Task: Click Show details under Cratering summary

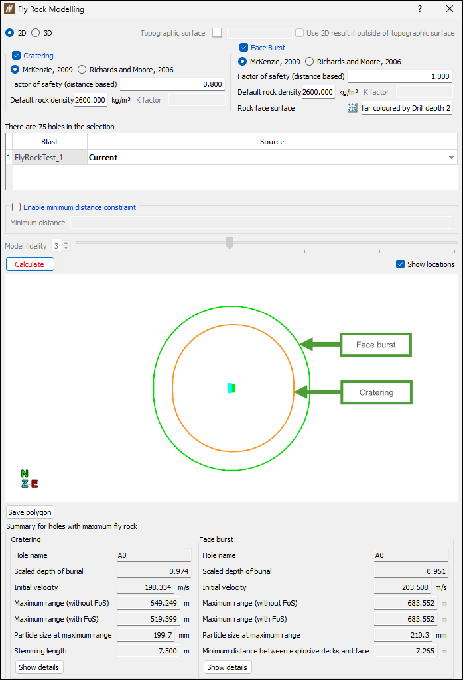Action: coord(39,667)
